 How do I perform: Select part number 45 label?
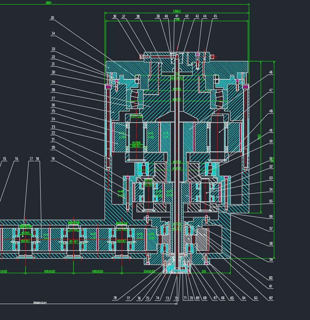[x=215, y=16]
